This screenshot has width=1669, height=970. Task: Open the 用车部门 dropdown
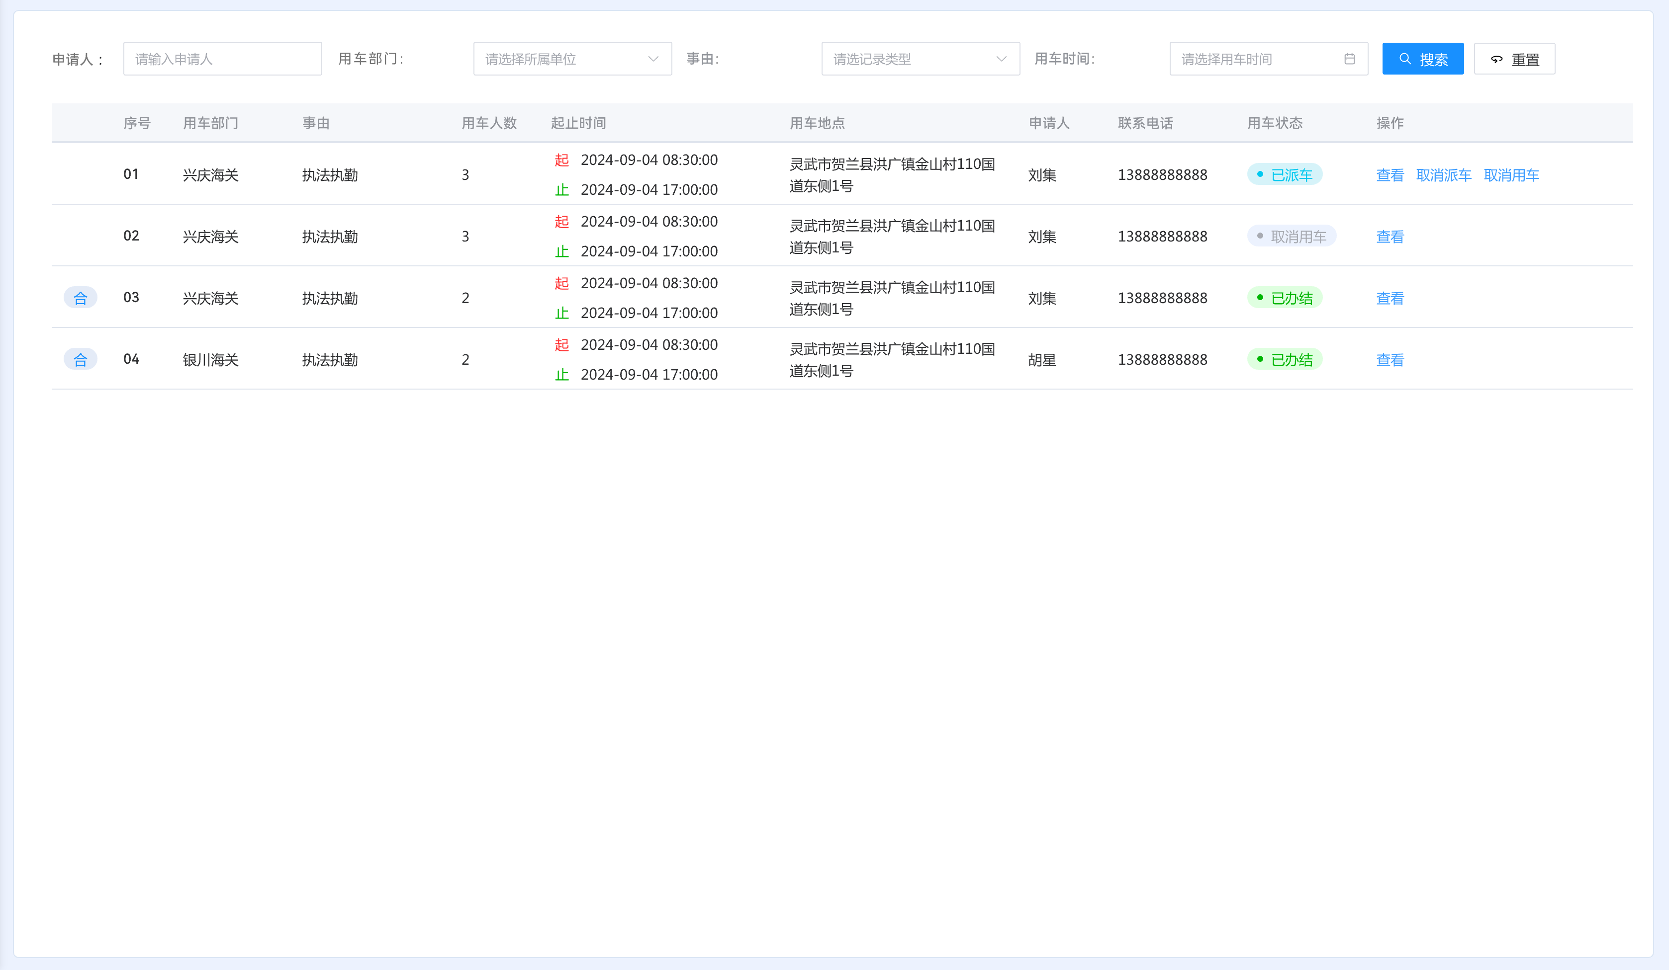click(572, 59)
